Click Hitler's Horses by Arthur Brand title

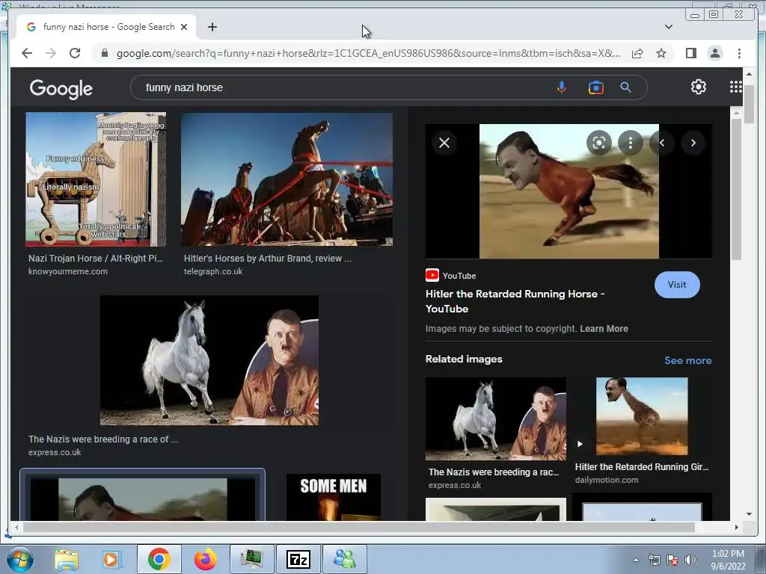click(x=268, y=258)
